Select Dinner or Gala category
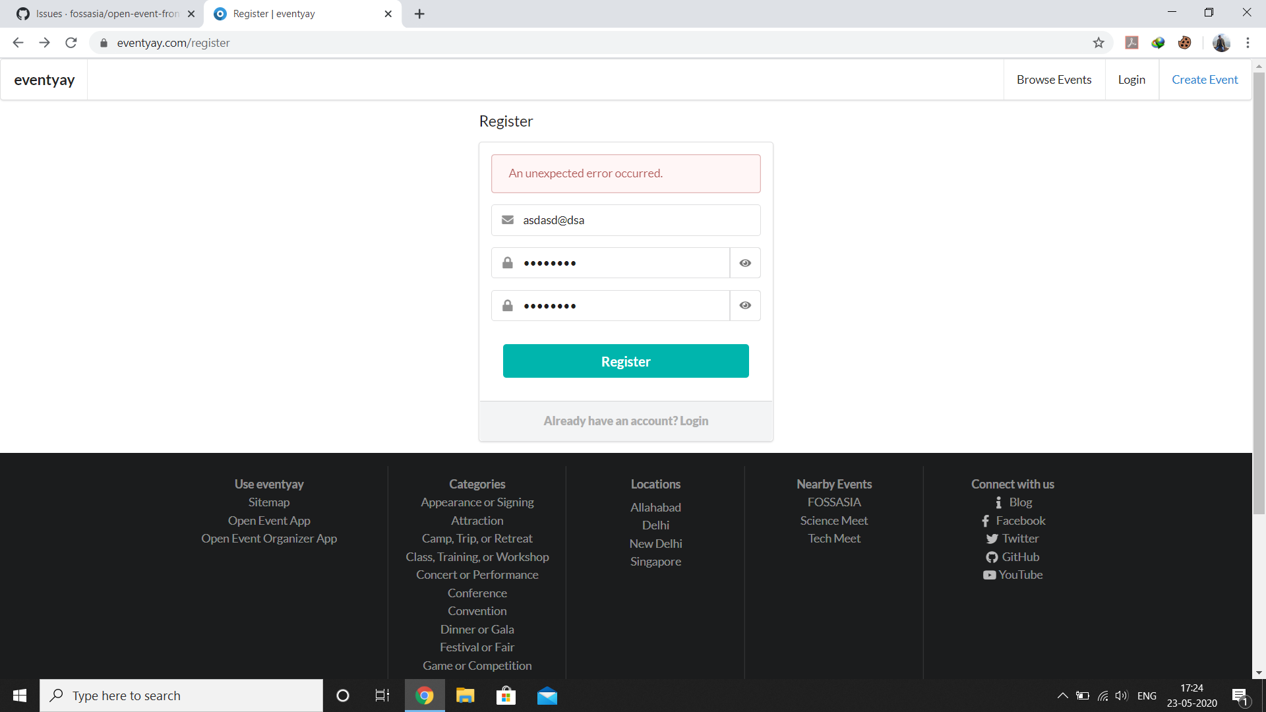The image size is (1266, 712). (477, 630)
